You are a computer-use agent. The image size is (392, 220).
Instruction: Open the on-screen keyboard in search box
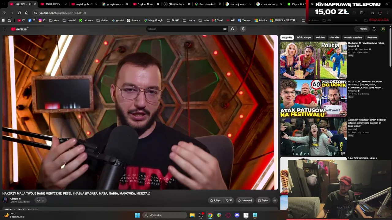point(225,29)
